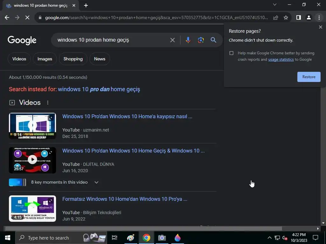The height and width of the screenshot is (244, 326).
Task: Go to the Google homepage logo
Action: tap(22, 40)
